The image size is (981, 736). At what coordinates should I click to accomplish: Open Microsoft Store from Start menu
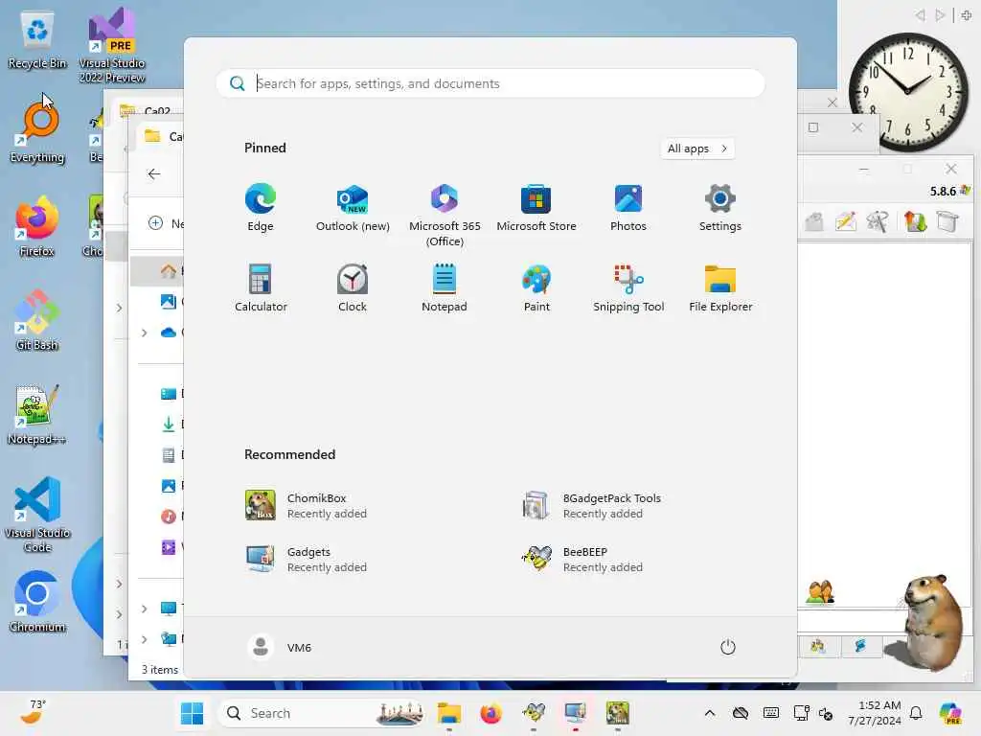[x=536, y=208]
